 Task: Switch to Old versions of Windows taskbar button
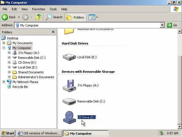(x=39, y=133)
